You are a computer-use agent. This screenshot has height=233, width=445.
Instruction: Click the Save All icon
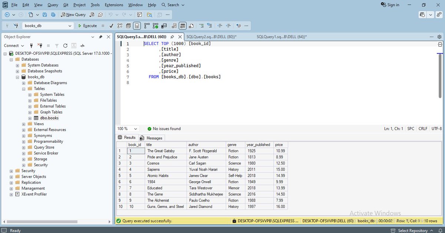point(53,15)
